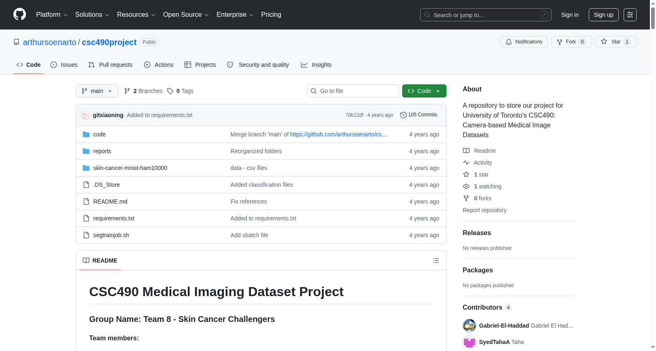This screenshot has width=656, height=351.
Task: Click the eye icon beside 1 watching
Action: 466,186
